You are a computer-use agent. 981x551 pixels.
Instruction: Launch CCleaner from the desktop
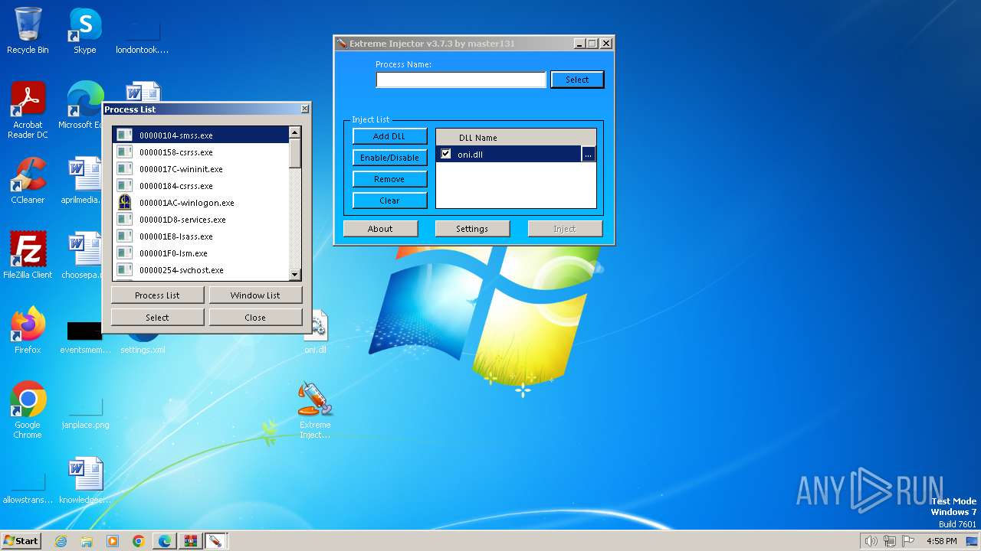coord(28,181)
